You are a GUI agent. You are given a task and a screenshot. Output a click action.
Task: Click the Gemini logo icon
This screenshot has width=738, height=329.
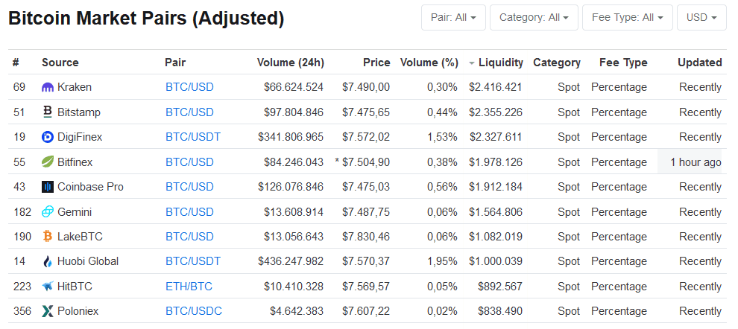click(x=48, y=212)
